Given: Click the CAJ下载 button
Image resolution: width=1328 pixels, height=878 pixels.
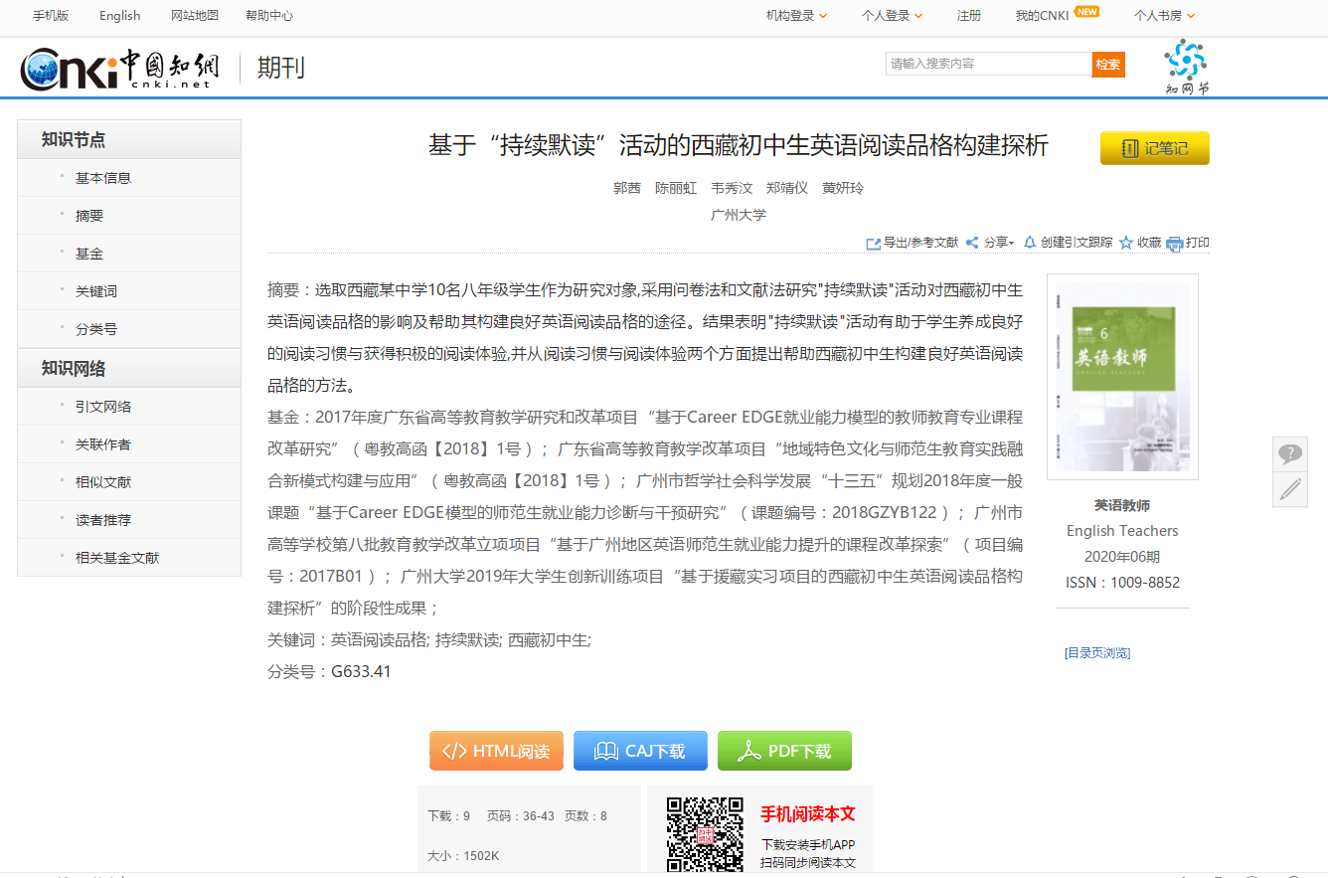Looking at the screenshot, I should pyautogui.click(x=640, y=752).
